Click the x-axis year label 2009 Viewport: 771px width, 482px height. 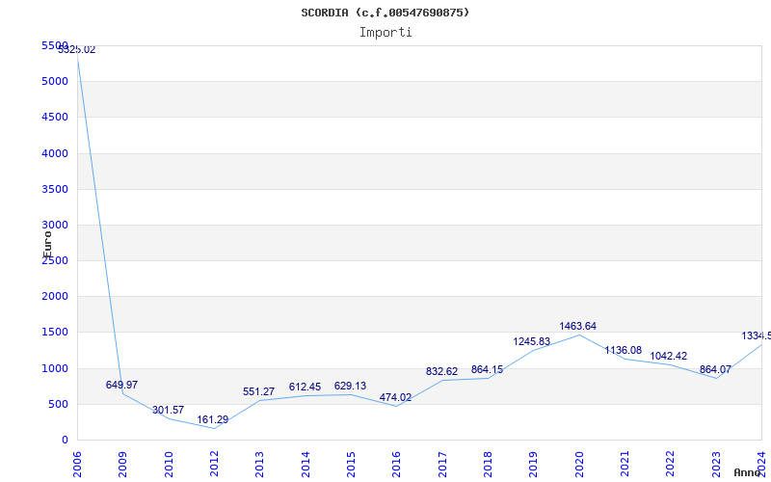coord(123,464)
